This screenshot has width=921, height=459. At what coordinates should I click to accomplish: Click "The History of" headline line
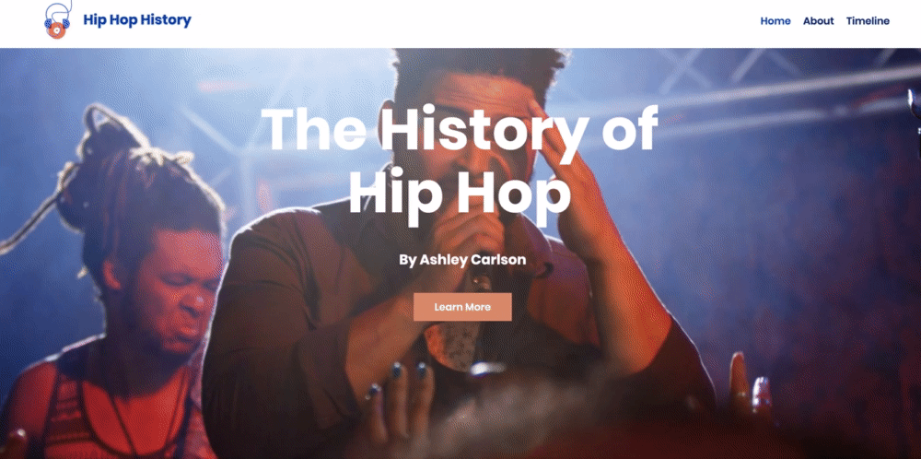click(460, 129)
